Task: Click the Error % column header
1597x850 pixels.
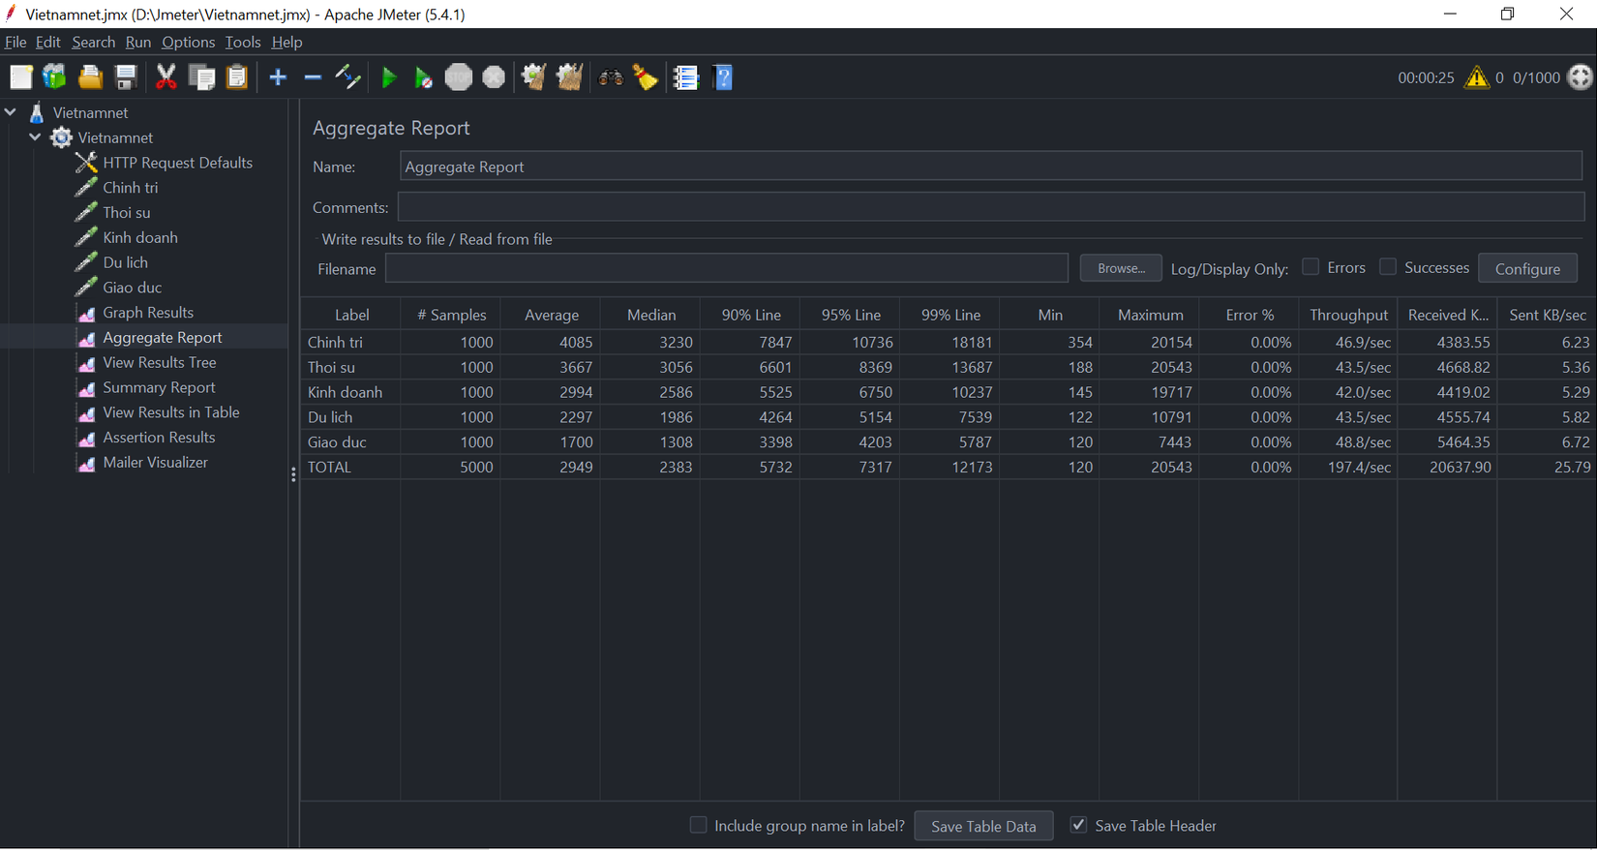Action: (1250, 316)
